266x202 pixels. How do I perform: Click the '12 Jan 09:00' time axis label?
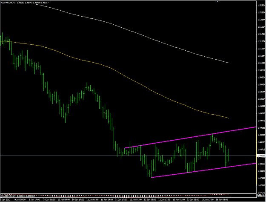[150, 200]
